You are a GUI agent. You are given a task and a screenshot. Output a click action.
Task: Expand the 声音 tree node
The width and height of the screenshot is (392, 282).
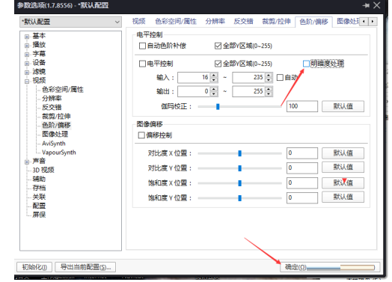coord(27,162)
